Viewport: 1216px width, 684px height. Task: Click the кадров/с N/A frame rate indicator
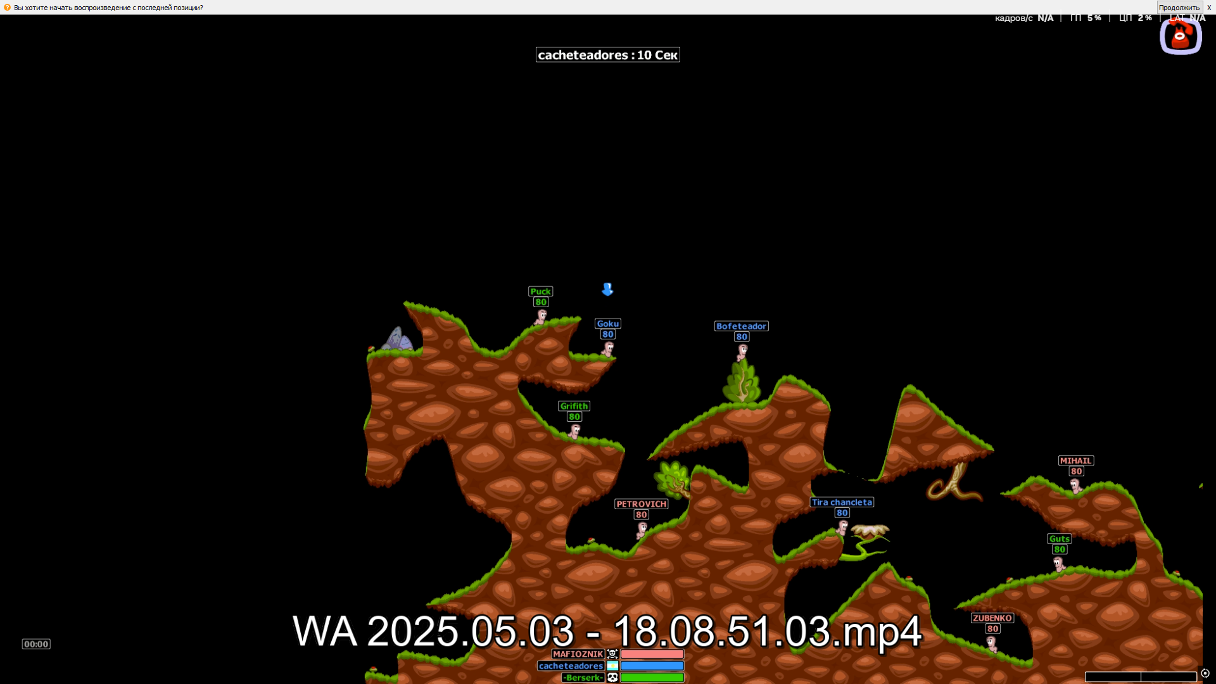[1026, 18]
